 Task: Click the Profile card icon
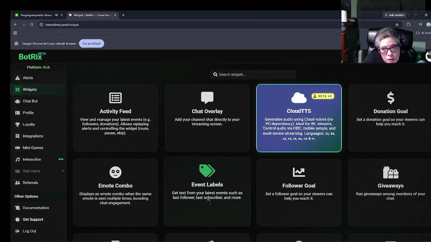18,113
